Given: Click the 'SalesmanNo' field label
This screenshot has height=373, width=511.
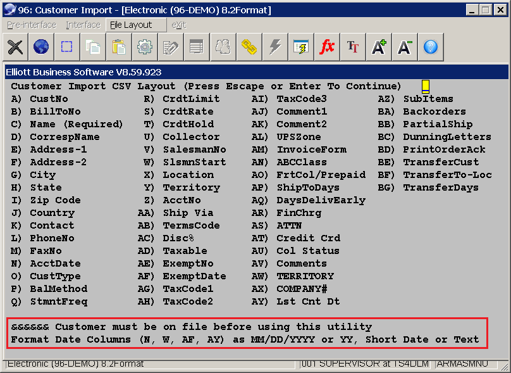Looking at the screenshot, I should pos(194,150).
